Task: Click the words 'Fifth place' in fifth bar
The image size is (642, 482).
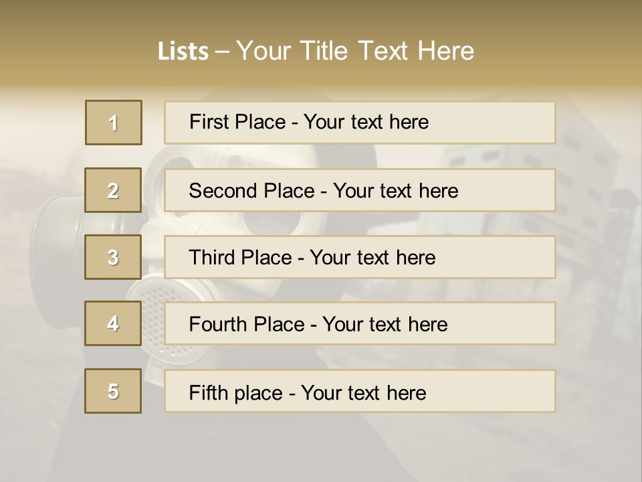Action: (x=236, y=393)
